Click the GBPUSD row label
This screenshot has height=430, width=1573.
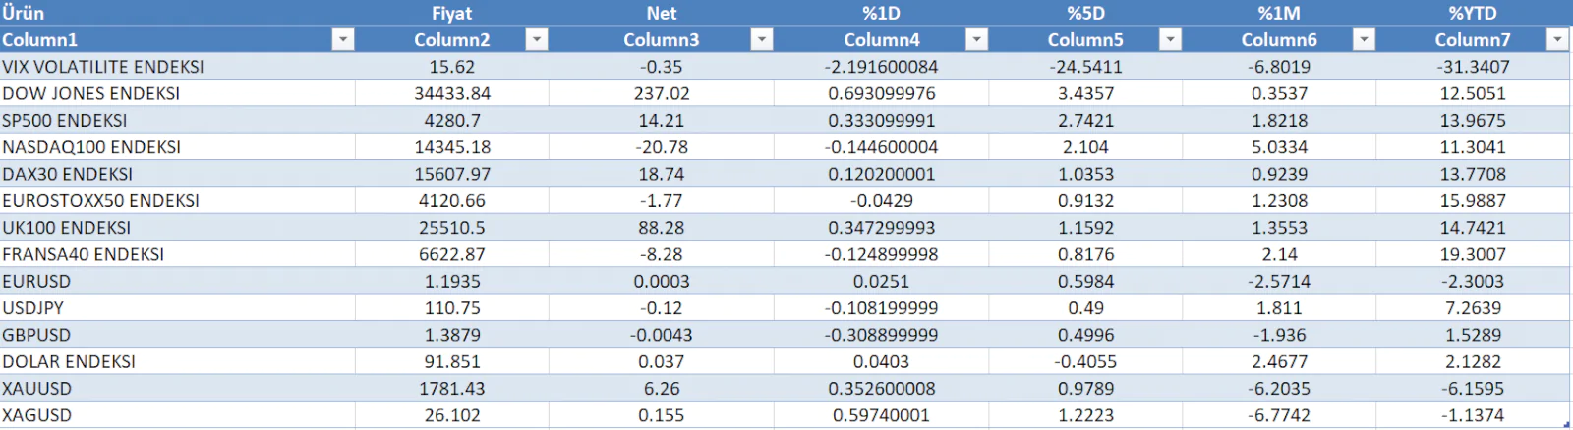177,335
